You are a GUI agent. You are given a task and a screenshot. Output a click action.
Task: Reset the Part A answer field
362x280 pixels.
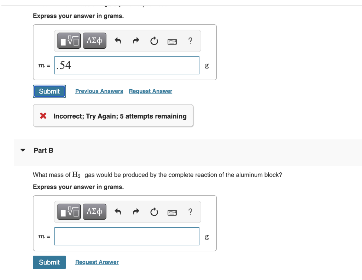click(154, 41)
